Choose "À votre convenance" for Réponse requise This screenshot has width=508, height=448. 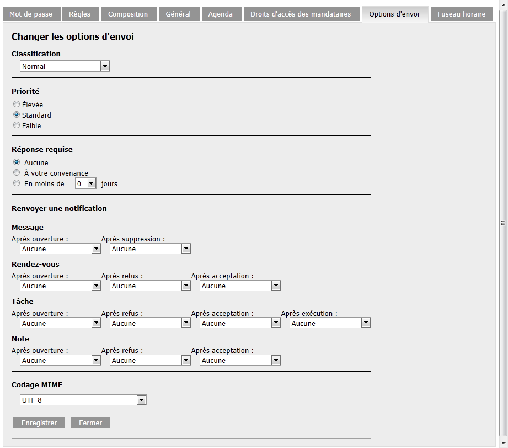[x=17, y=172]
